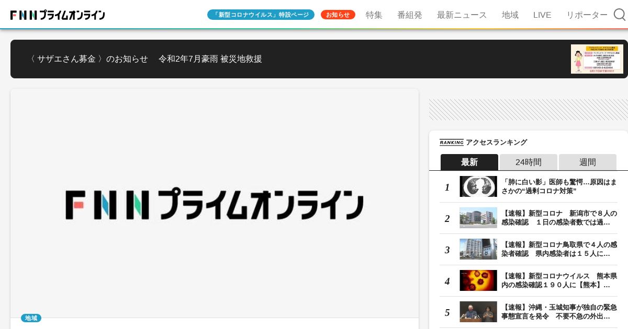Viewport: 628px width, 329px height.
Task: Click the 地域 category tag on the article
Action: 31,318
